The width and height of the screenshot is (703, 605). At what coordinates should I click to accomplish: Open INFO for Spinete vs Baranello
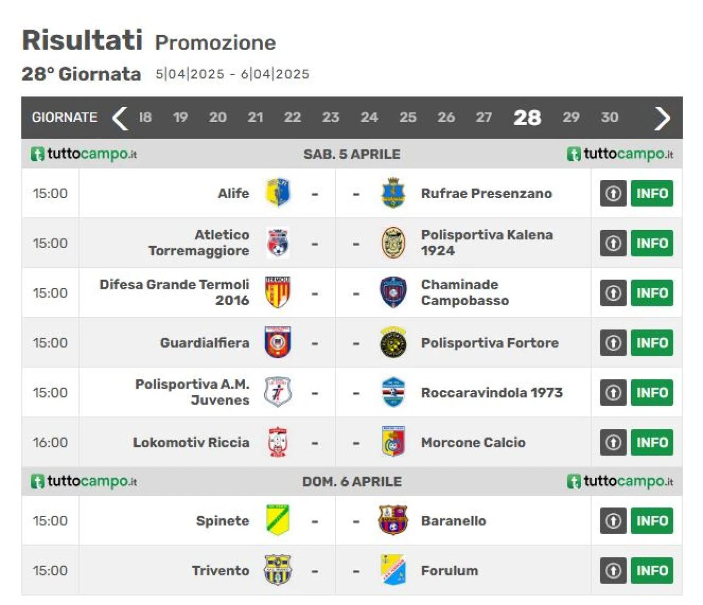(x=652, y=520)
